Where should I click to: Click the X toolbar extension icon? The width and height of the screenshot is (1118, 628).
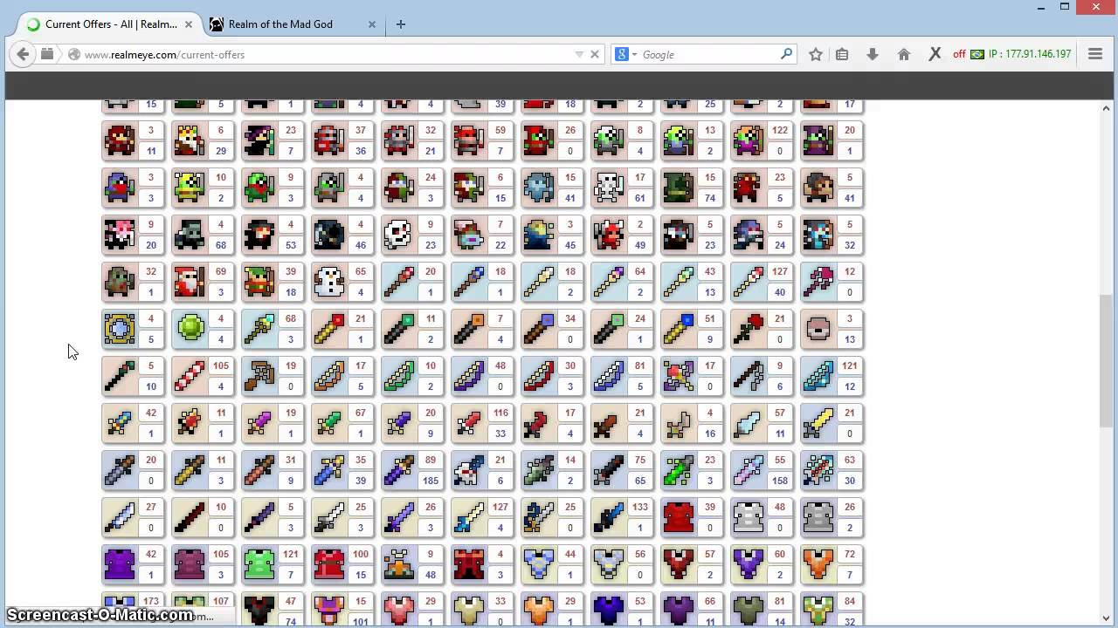click(x=935, y=54)
